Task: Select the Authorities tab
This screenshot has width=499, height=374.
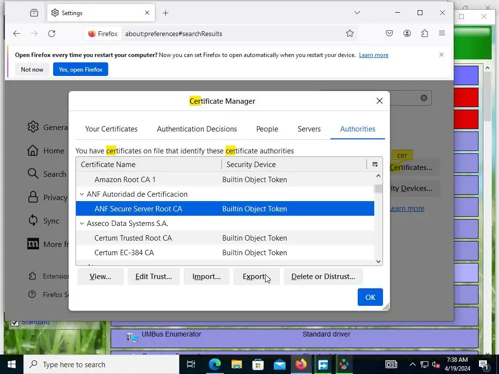Action: (358, 129)
